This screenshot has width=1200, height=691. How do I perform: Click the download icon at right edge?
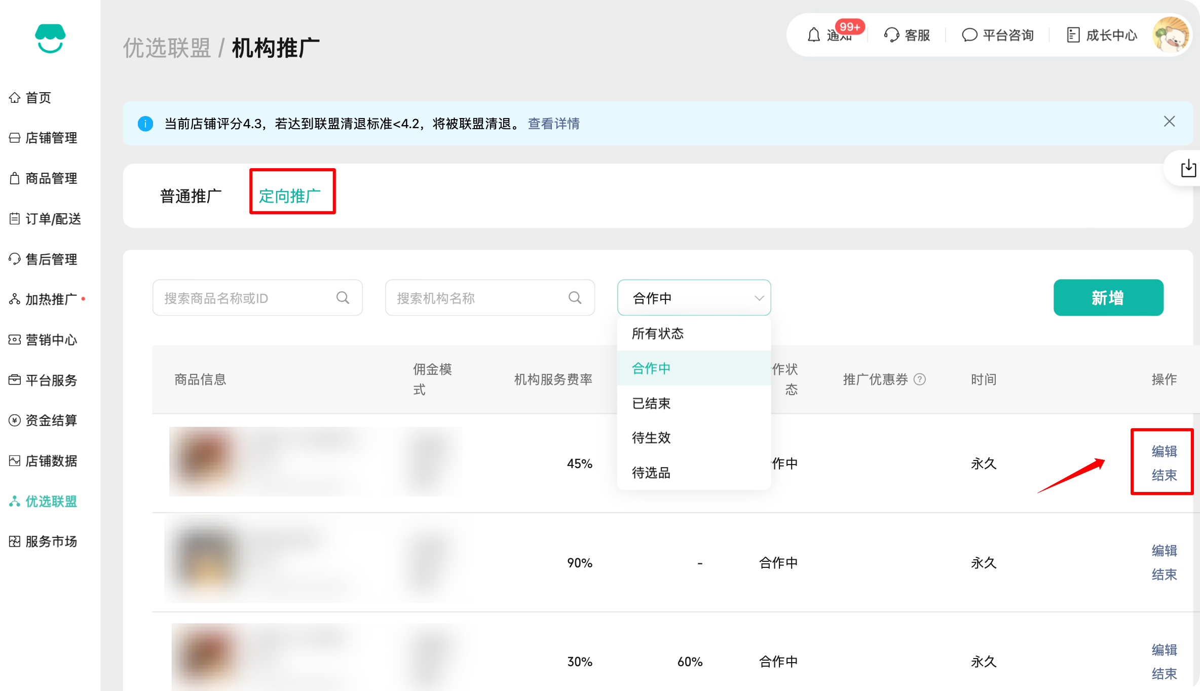click(x=1188, y=168)
